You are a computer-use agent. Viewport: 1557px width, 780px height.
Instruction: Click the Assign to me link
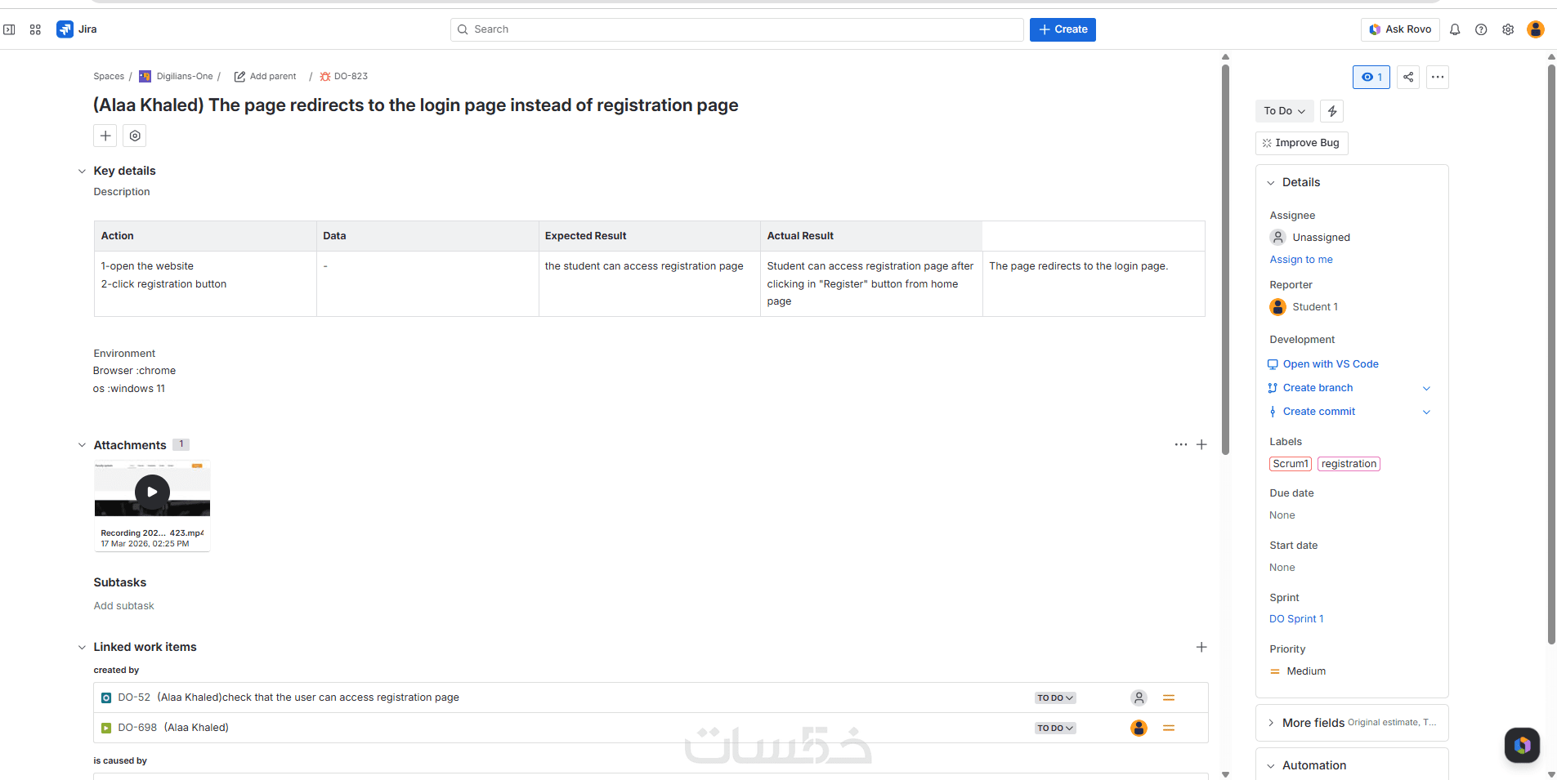[x=1301, y=260]
